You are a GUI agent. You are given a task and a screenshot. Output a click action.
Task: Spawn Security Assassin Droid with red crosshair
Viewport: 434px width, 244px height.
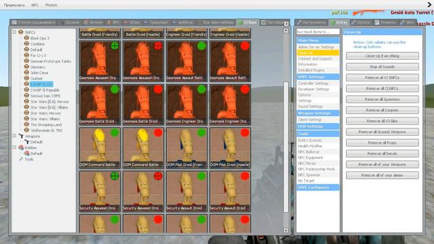[143, 191]
